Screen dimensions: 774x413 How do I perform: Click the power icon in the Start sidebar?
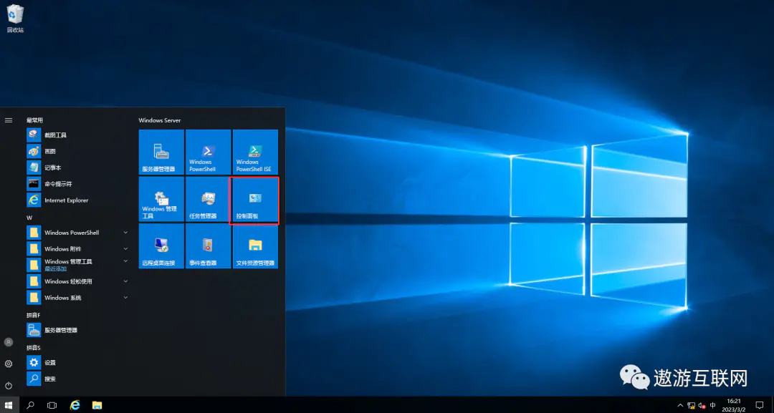tap(9, 385)
